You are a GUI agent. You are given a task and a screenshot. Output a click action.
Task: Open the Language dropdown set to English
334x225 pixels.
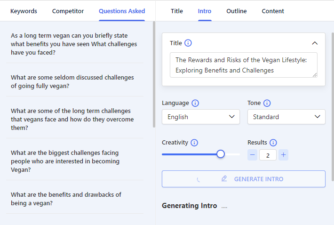tap(200, 117)
